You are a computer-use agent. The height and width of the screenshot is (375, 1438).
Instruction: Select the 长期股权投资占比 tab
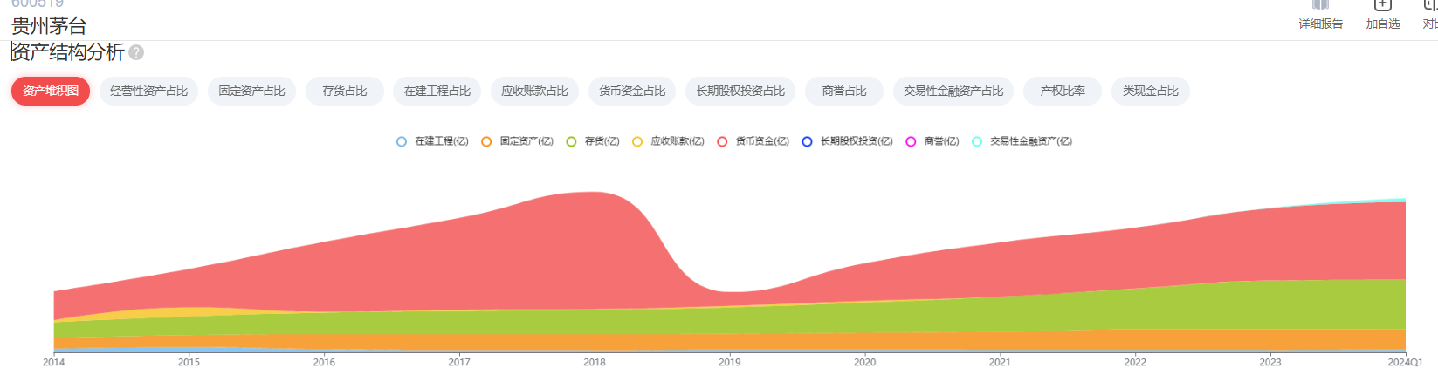(740, 91)
